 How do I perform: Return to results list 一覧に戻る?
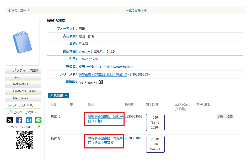[x=136, y=10]
